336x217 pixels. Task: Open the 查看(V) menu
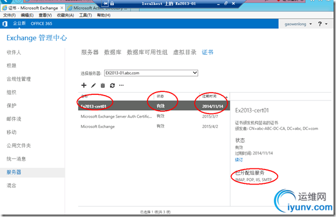coord(45,15)
